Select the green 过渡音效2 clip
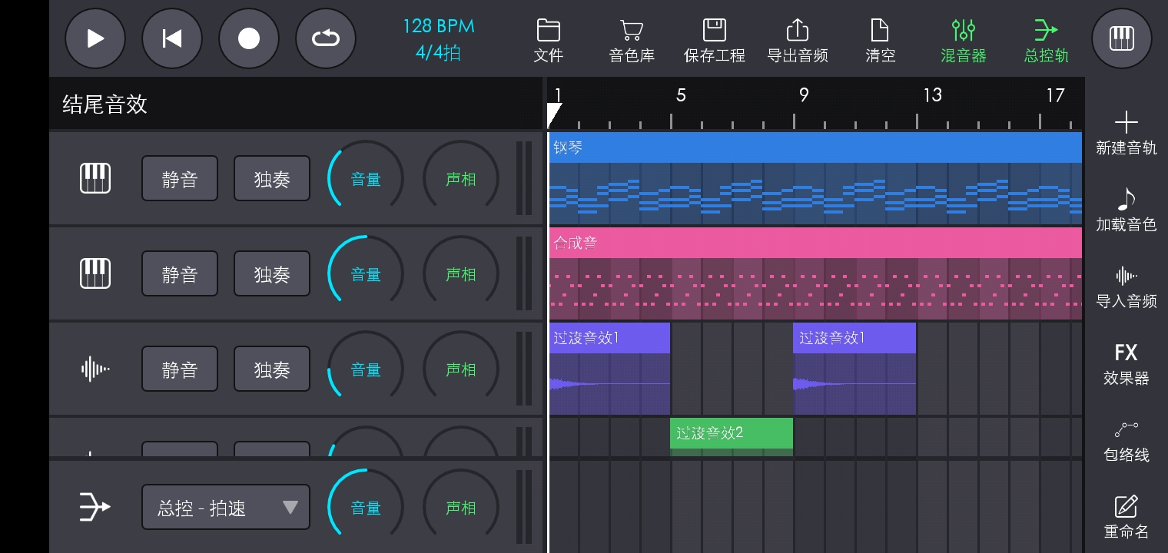 [x=732, y=436]
